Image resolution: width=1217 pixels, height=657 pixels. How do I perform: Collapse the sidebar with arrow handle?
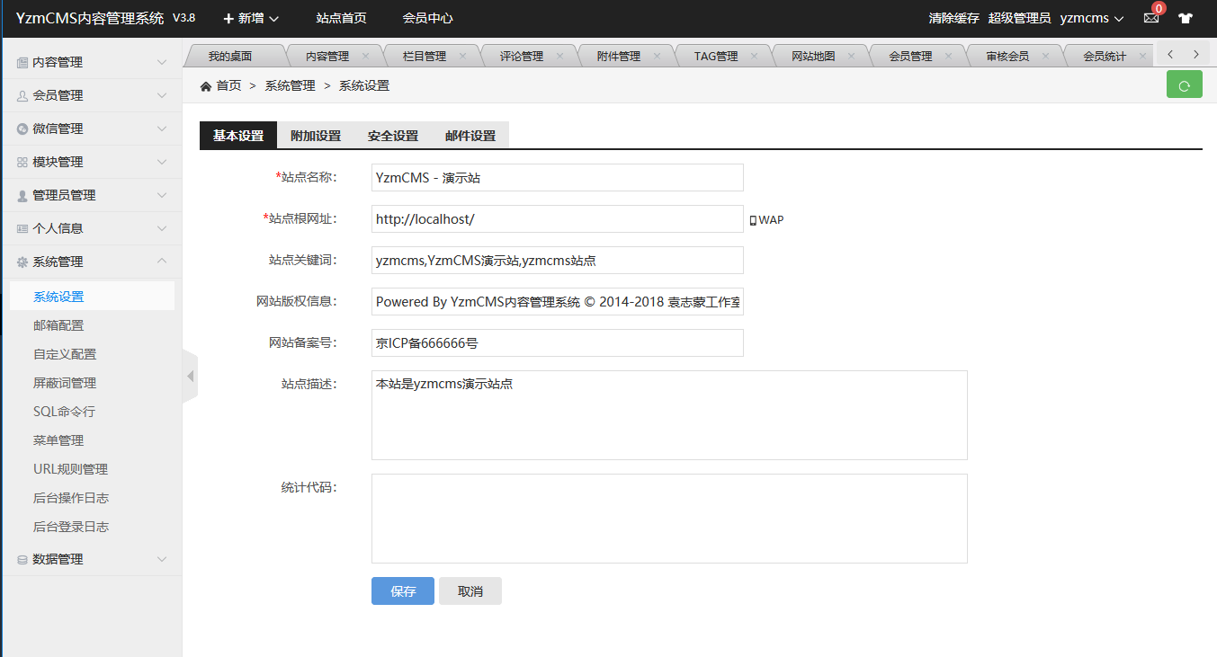(190, 376)
